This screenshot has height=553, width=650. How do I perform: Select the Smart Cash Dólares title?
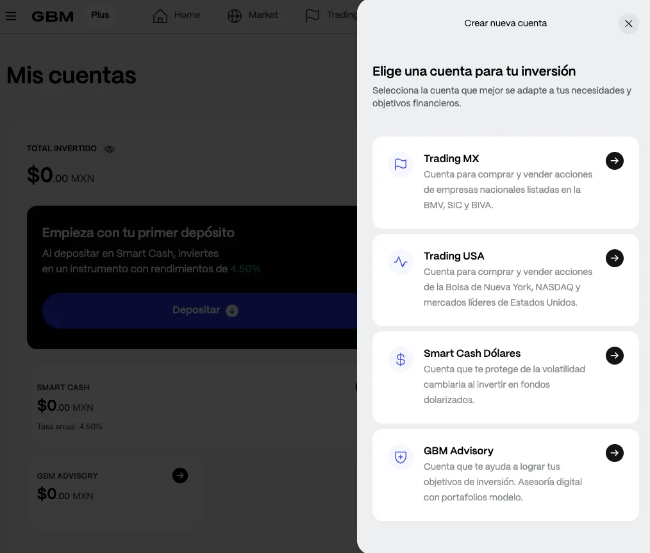(472, 353)
